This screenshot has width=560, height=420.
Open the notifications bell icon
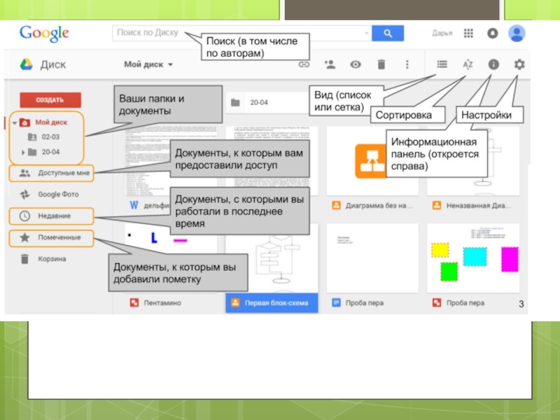click(493, 33)
